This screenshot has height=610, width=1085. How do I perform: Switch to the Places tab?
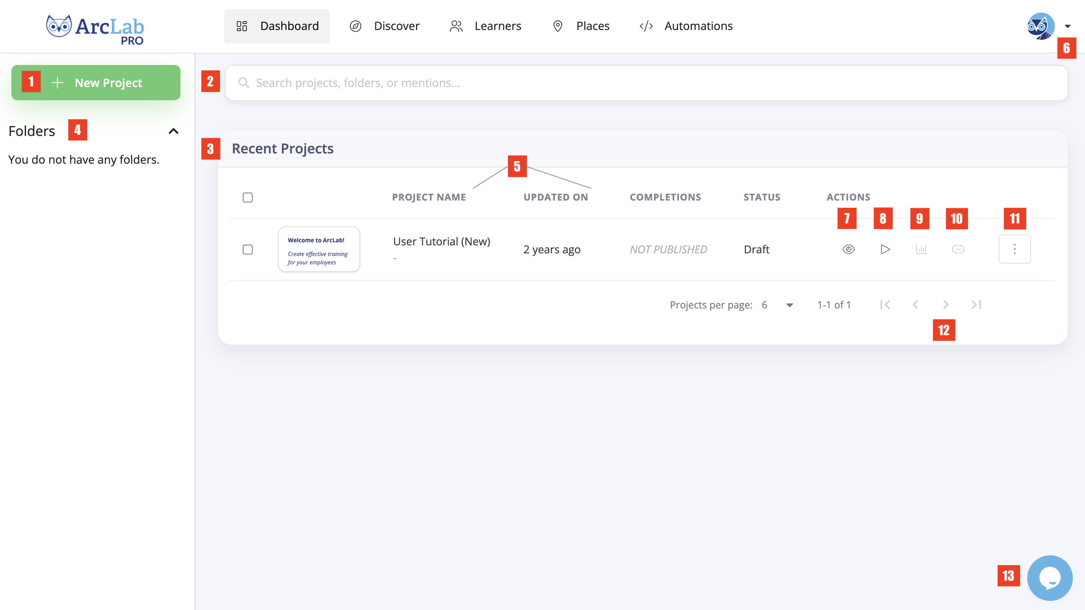tap(581, 26)
